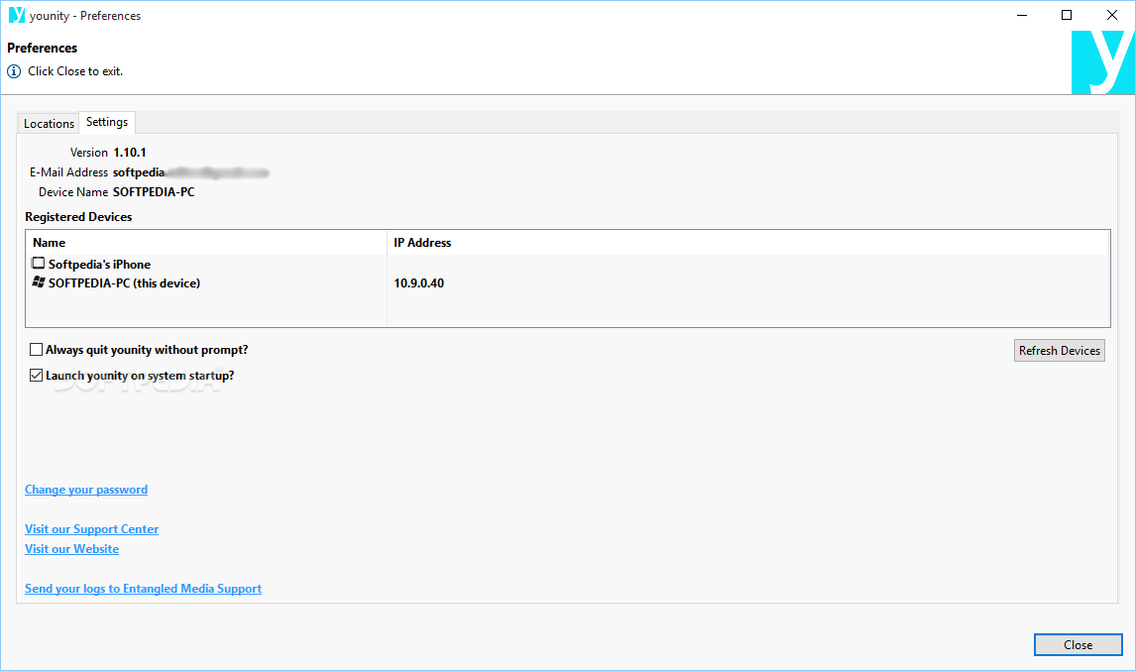
Task: Open the Visit our Website link
Action: coord(71,549)
